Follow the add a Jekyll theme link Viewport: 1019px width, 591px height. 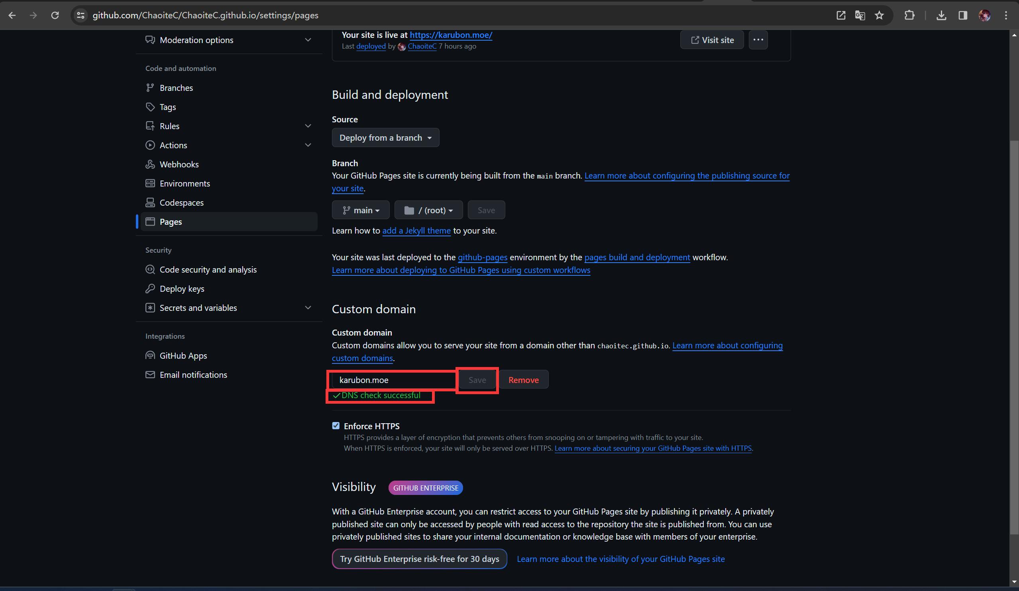tap(416, 230)
